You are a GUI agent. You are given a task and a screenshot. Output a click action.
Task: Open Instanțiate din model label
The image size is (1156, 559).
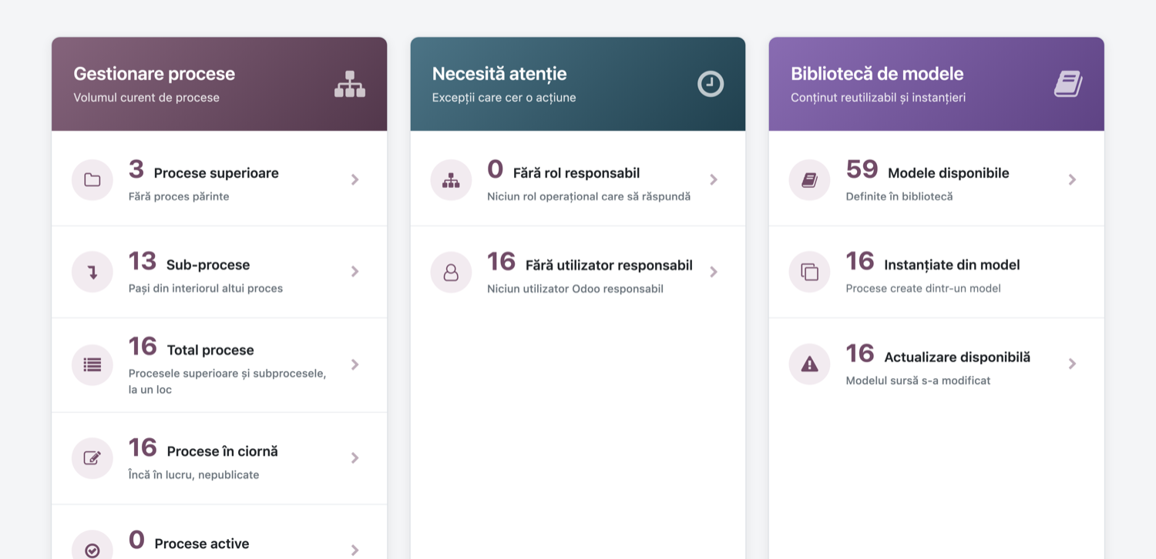click(952, 265)
